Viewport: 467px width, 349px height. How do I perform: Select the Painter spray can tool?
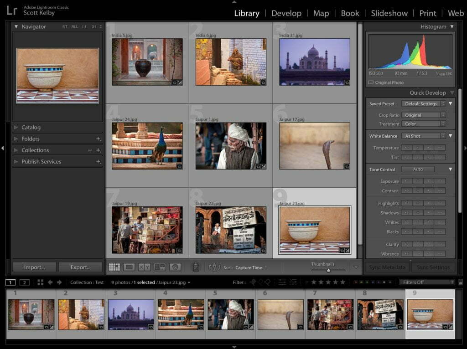[x=196, y=267]
